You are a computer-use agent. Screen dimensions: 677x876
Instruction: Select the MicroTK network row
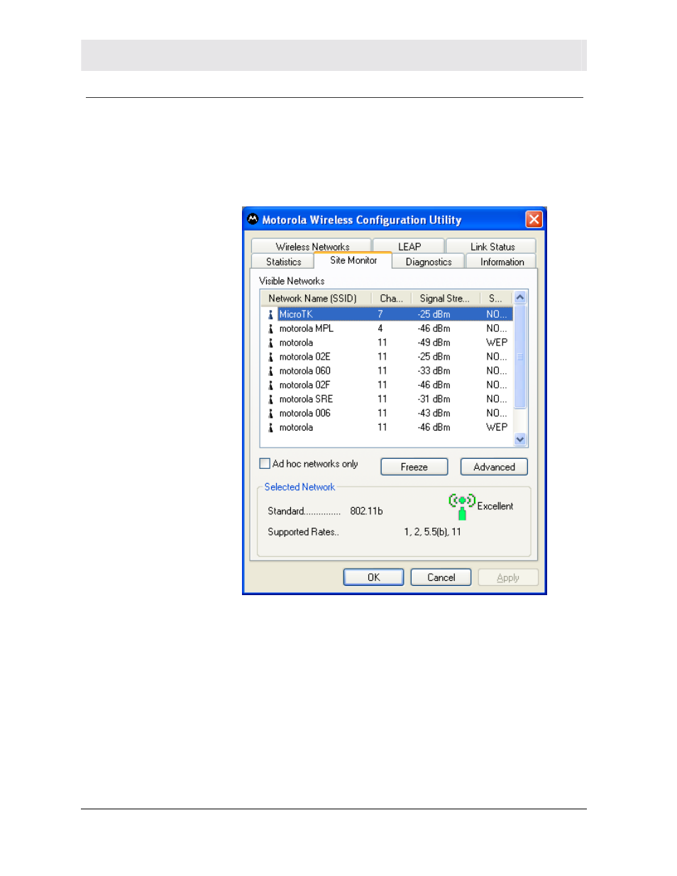pyautogui.click(x=387, y=314)
